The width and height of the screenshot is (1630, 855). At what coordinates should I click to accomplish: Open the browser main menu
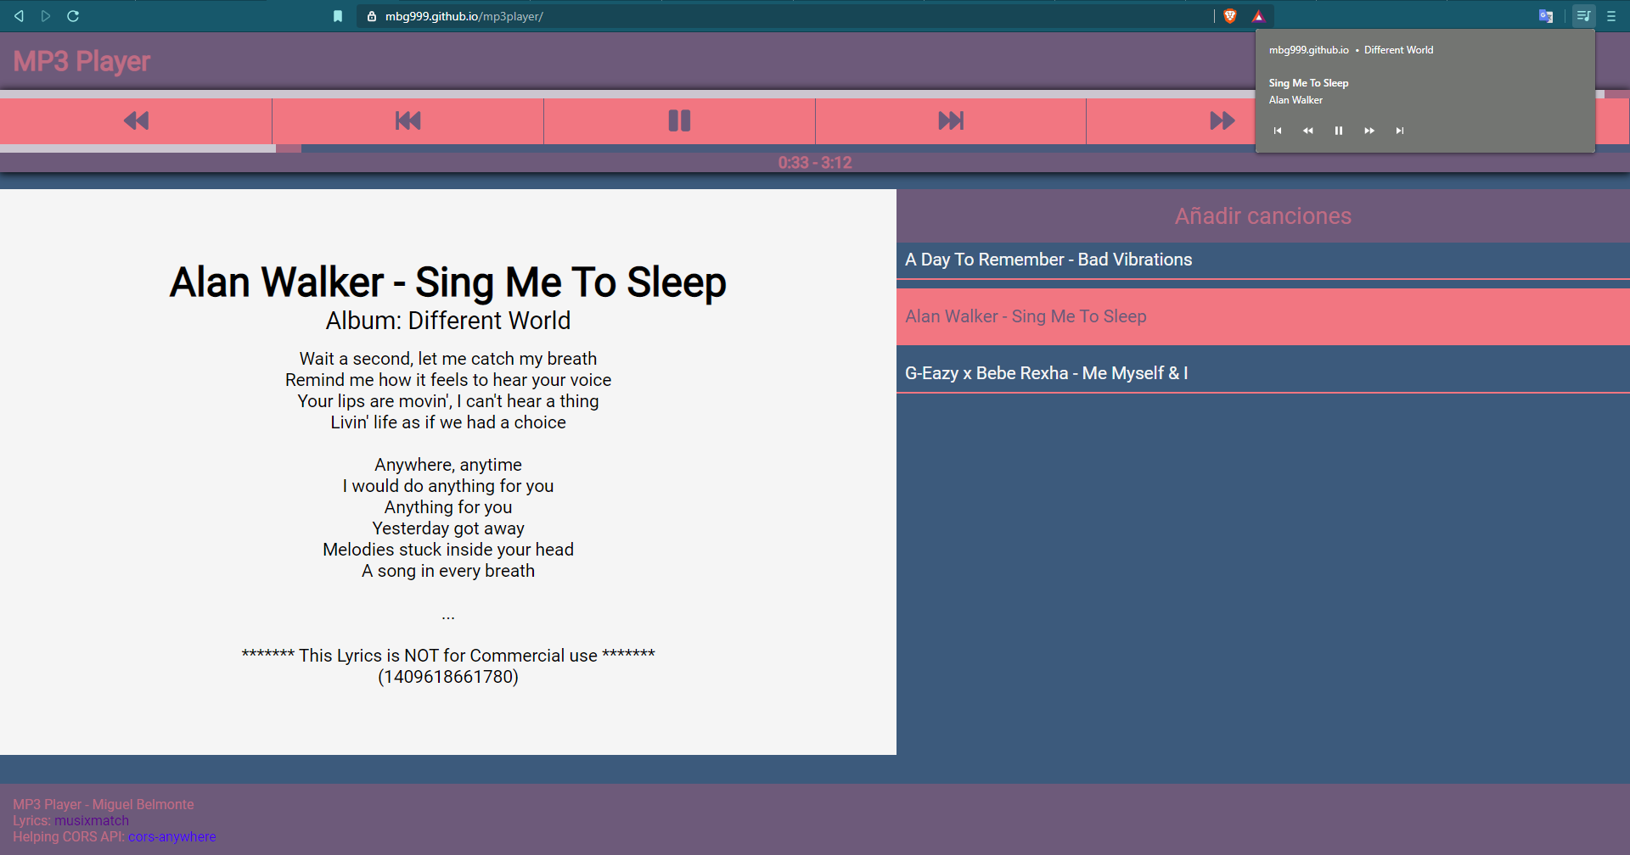[x=1611, y=16]
